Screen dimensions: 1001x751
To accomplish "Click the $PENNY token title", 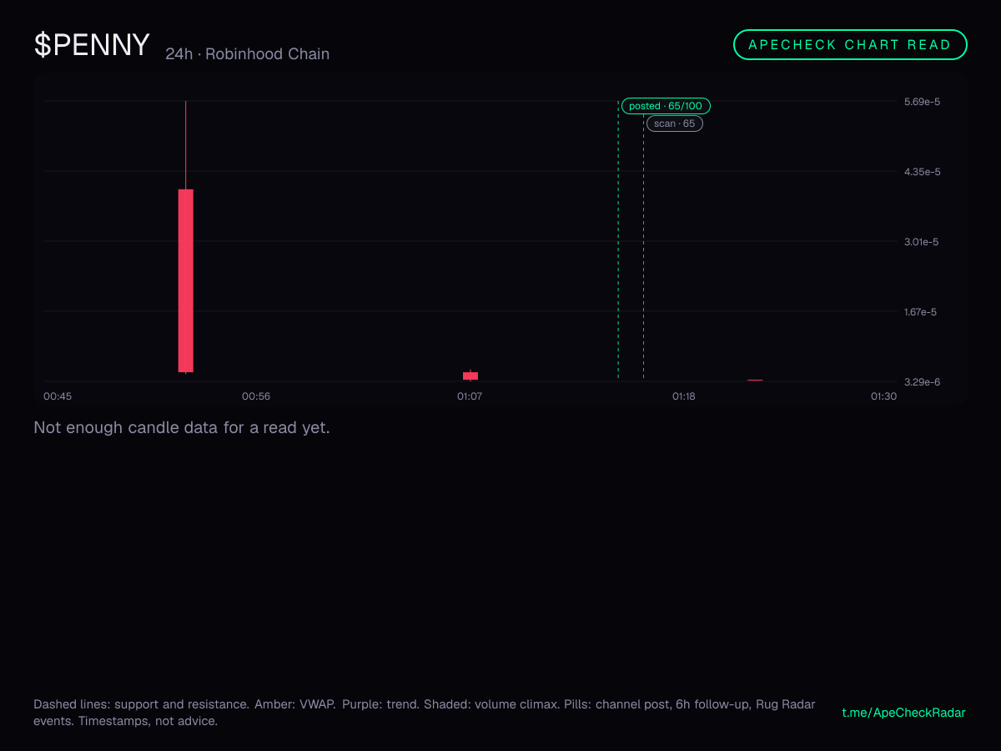I will click(93, 45).
